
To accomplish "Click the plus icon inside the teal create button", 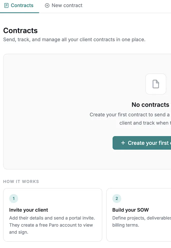I will (123, 143).
